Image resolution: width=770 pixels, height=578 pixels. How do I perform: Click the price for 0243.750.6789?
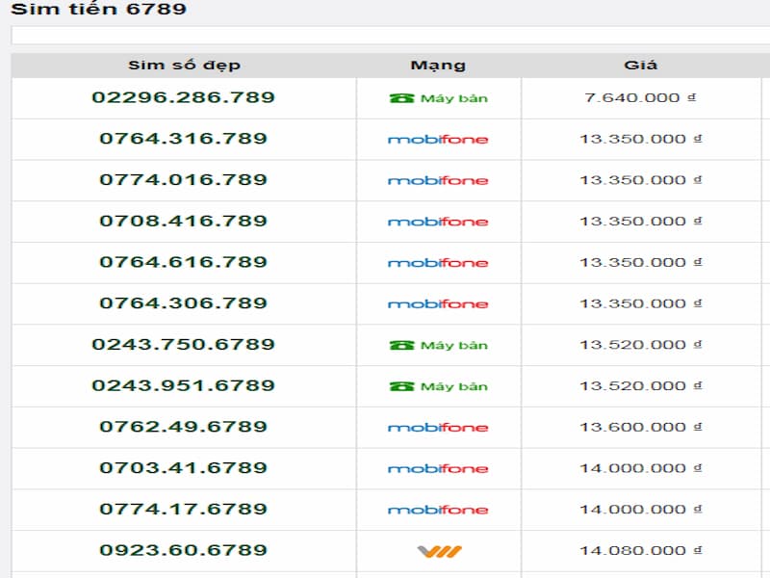640,345
